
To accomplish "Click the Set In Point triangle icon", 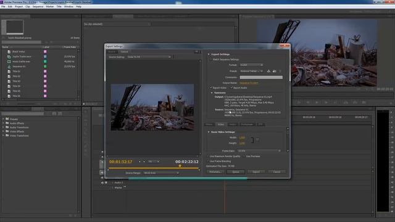I will 108,170.
